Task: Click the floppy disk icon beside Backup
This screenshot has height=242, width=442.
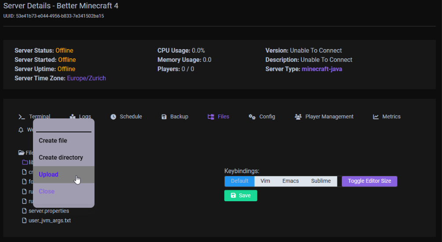Action: point(164,117)
